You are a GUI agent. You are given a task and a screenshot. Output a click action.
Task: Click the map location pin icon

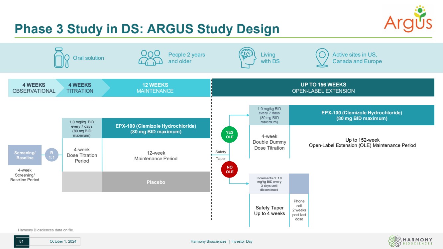click(x=322, y=58)
